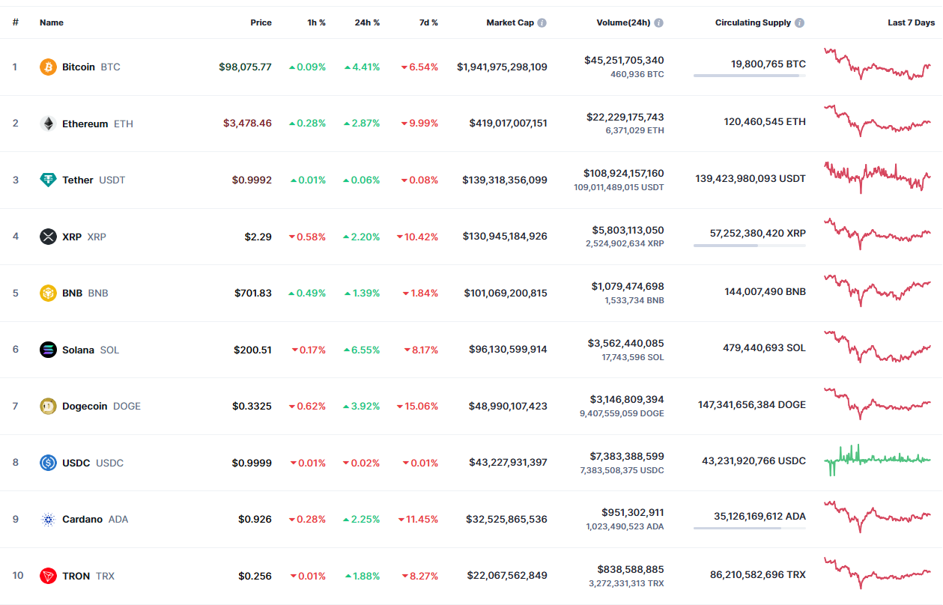This screenshot has width=943, height=605.
Task: Click circulating supply 86,210,582,696 TRX
Action: [756, 574]
